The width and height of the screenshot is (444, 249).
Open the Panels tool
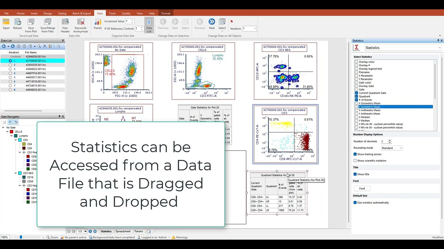(x=98, y=24)
